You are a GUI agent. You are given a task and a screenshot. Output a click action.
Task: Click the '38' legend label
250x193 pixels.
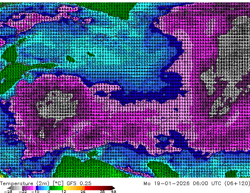102,191
